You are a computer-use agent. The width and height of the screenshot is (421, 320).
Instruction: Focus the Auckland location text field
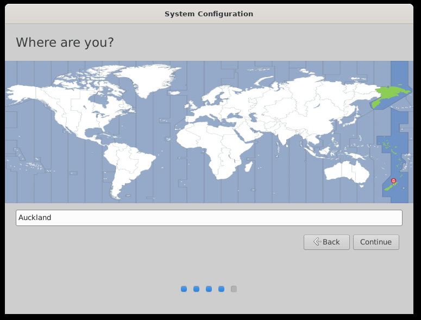coord(209,218)
